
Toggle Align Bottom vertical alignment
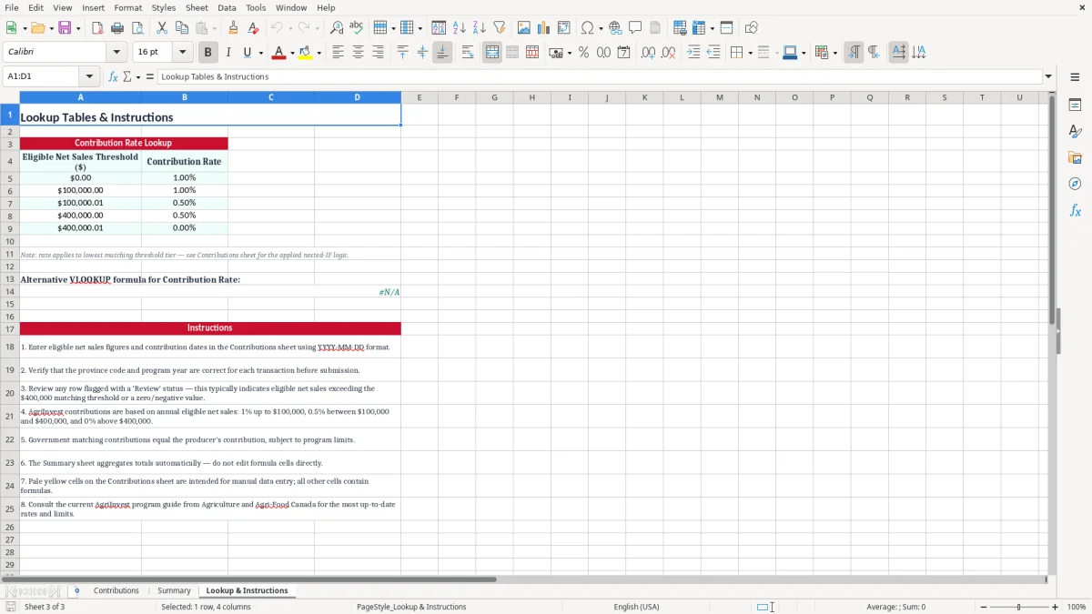click(x=442, y=53)
